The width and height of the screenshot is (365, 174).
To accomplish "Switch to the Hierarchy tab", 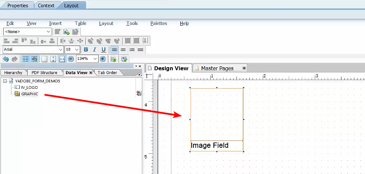I will pos(13,73).
